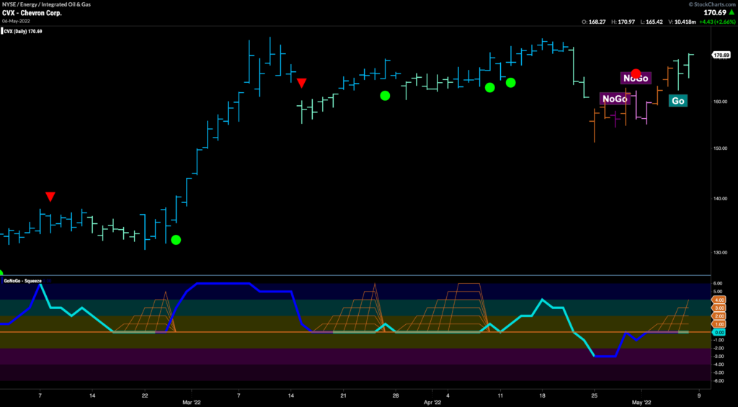Click the green circle just before 11 April
Viewport: 738px width, 407px height.
tap(490, 87)
